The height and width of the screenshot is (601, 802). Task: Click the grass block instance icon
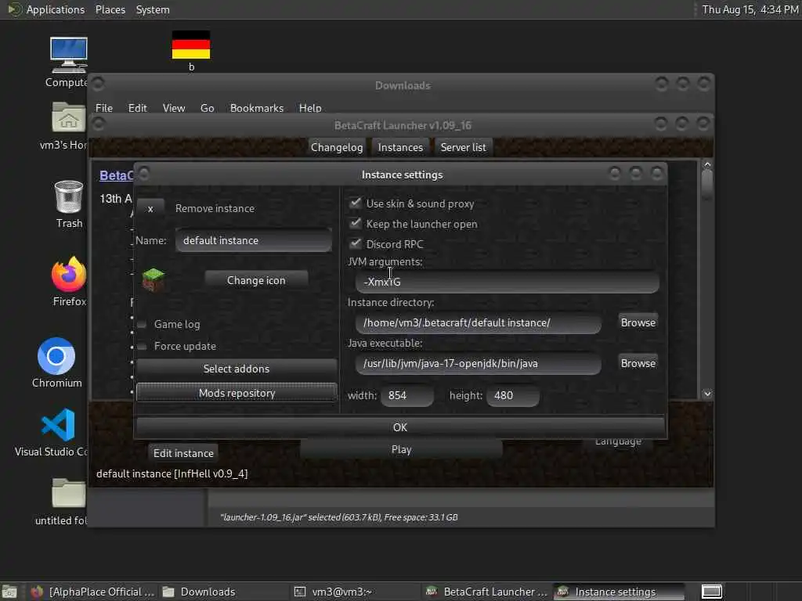(x=154, y=279)
